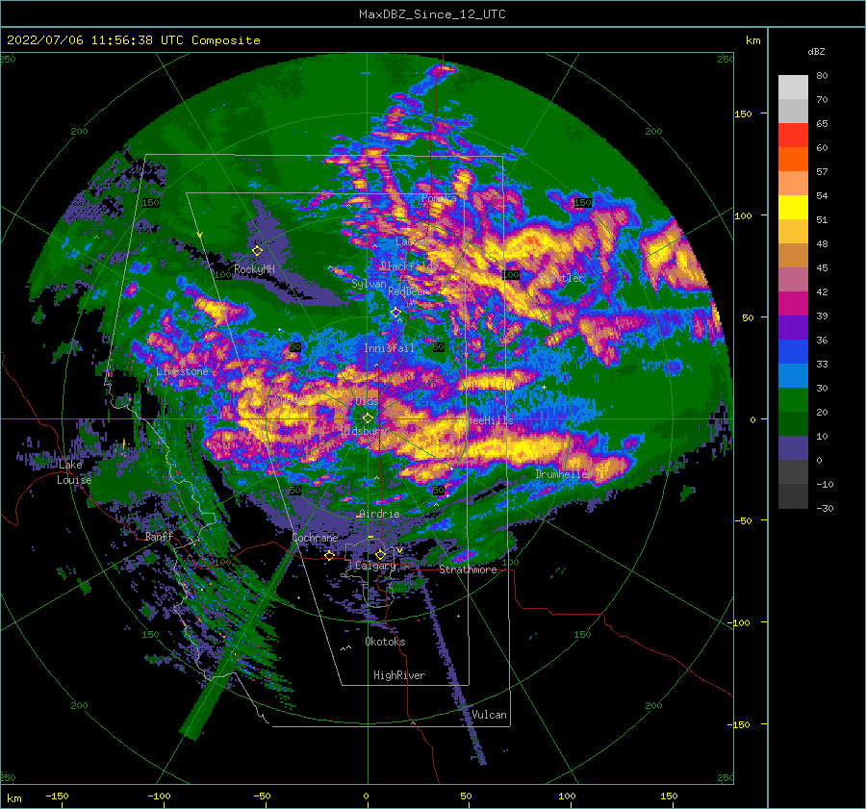The image size is (866, 809).
Task: Pick the dark gray -30 to -10 legend swatch
Action: click(x=793, y=496)
